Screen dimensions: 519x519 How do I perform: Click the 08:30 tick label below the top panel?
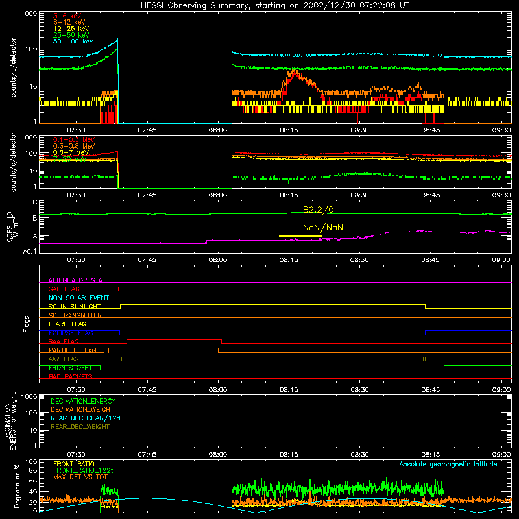(x=359, y=130)
